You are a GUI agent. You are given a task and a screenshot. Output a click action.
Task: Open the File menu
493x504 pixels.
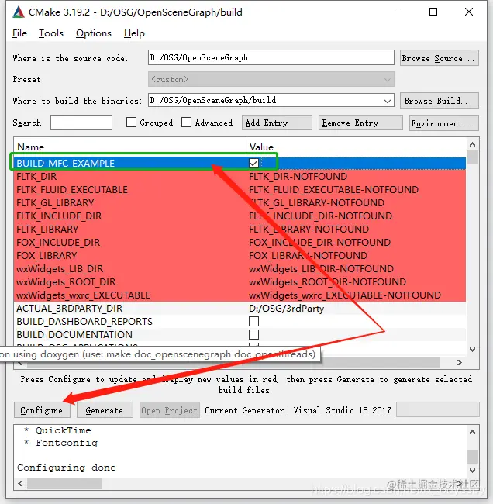(19, 33)
